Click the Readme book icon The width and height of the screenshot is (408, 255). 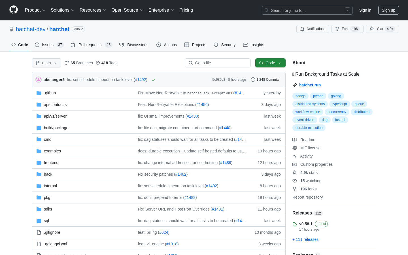tap(295, 140)
